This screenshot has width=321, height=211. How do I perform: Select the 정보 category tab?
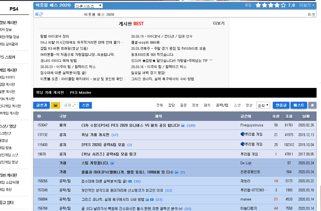click(x=195, y=105)
